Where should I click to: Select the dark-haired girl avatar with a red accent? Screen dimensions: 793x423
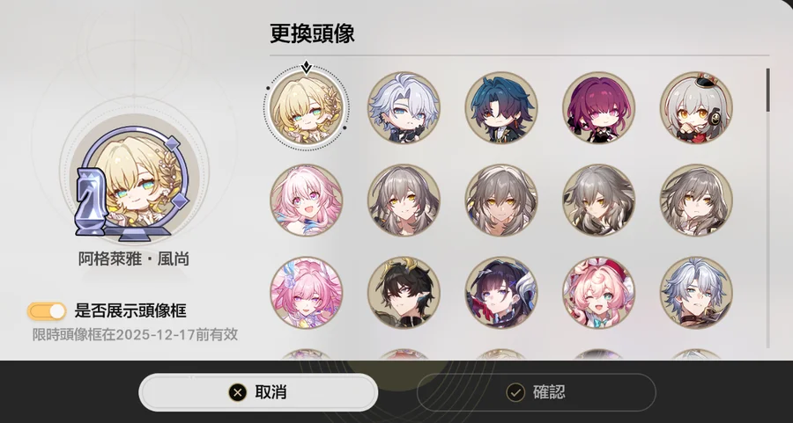pos(501,293)
